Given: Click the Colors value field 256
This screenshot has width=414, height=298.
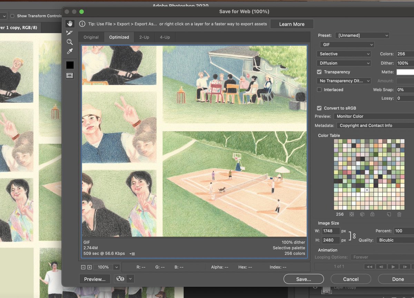Looking at the screenshot, I should click(405, 54).
